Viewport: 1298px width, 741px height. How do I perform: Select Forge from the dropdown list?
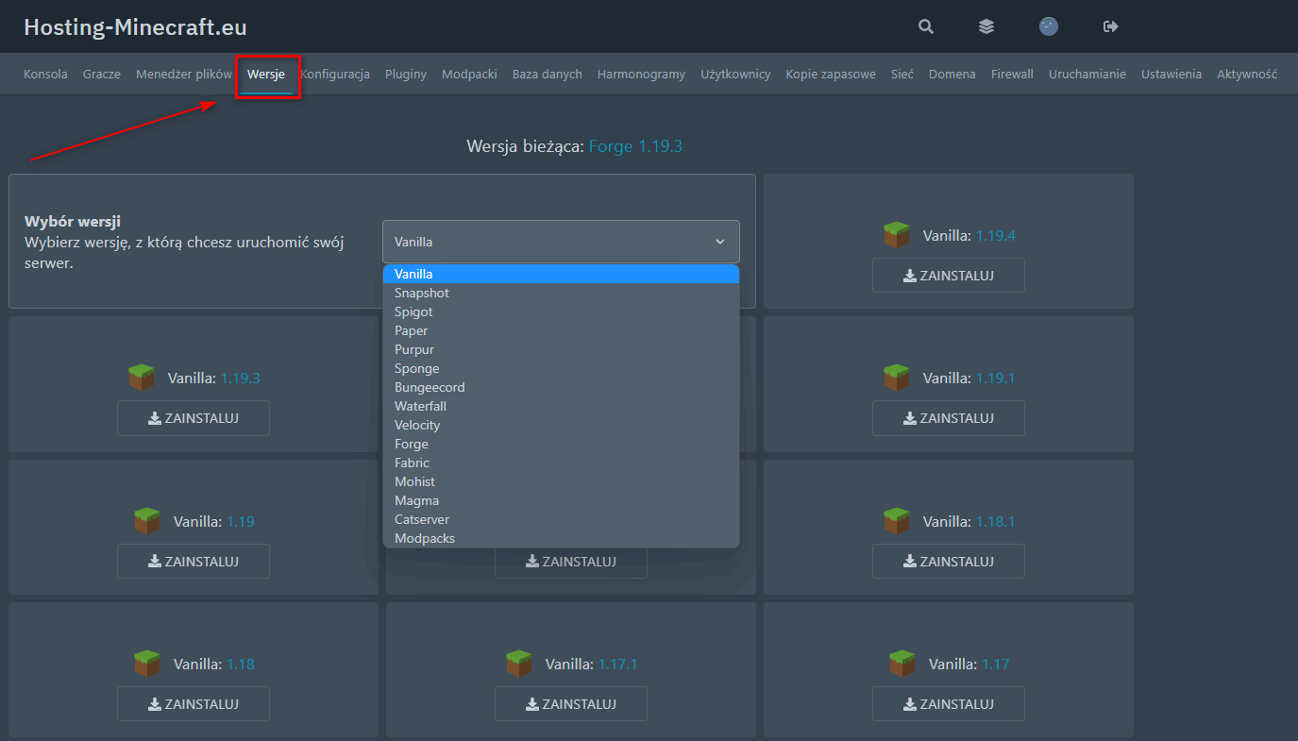coord(561,444)
